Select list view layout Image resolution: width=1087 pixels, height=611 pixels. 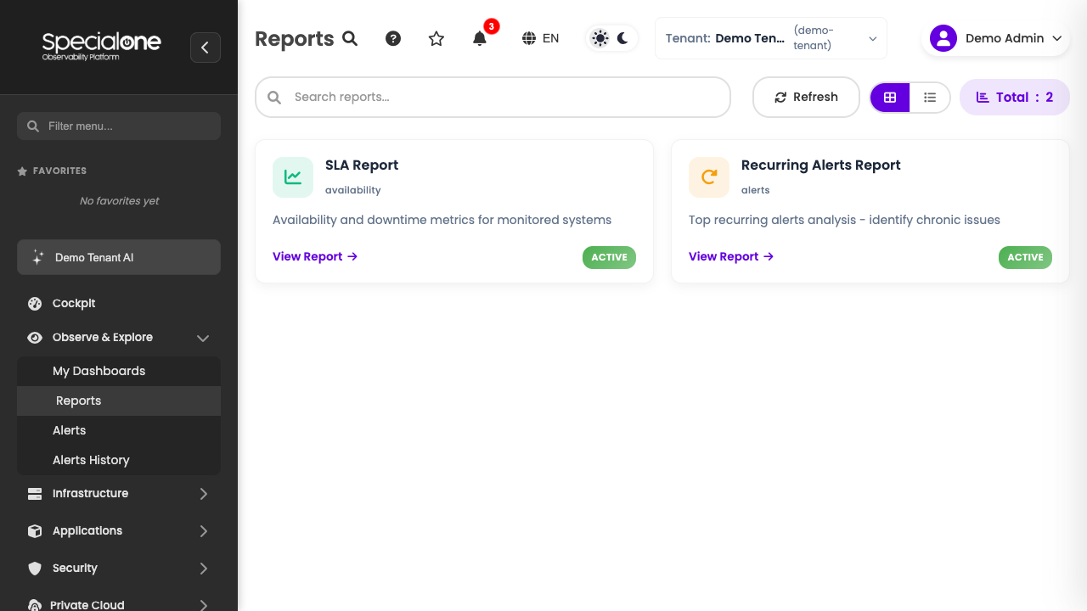click(x=930, y=98)
